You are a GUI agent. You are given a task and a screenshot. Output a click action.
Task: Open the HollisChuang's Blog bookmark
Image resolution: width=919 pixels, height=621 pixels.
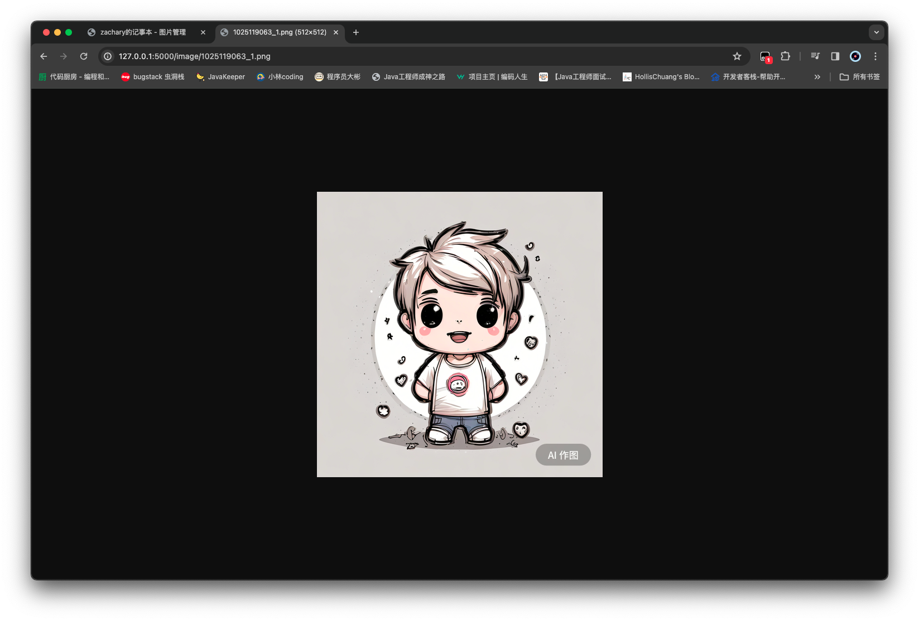(x=661, y=77)
